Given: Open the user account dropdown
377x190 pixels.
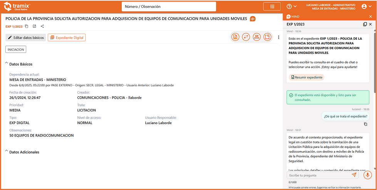Looking at the screenshot, I should coord(367,7).
